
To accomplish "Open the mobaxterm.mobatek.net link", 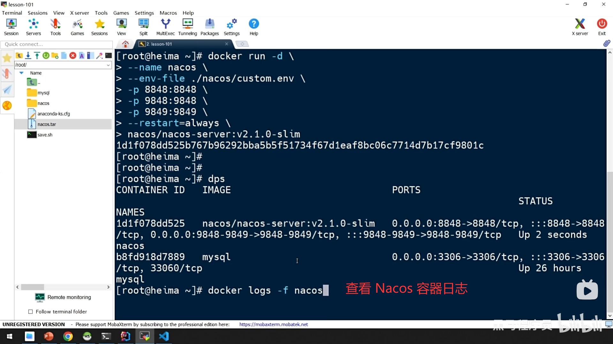I will (x=274, y=324).
